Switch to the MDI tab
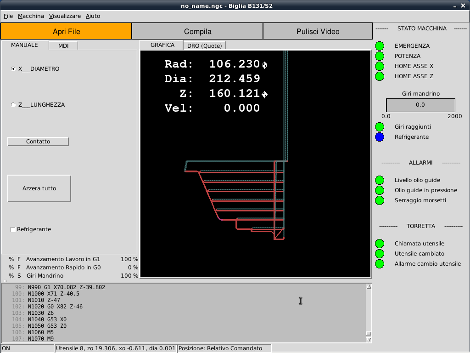 63,46
